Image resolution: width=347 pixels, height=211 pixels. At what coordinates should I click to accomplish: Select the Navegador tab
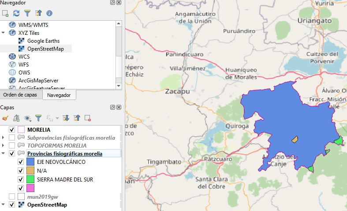point(59,95)
